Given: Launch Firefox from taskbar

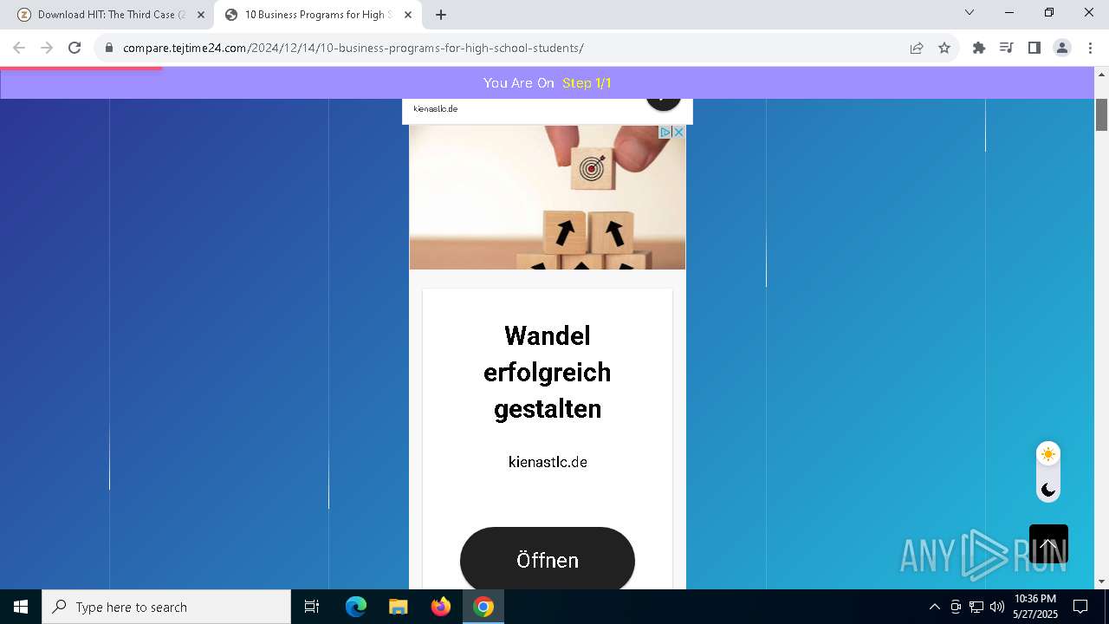Looking at the screenshot, I should 441,607.
